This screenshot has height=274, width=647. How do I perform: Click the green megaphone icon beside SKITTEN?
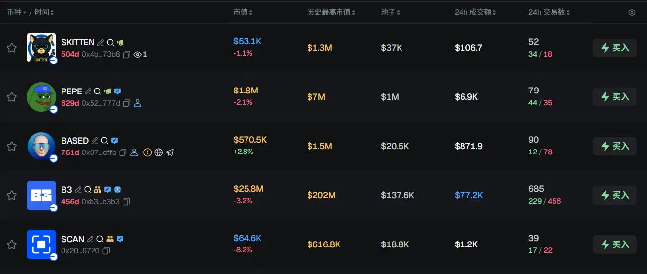120,42
